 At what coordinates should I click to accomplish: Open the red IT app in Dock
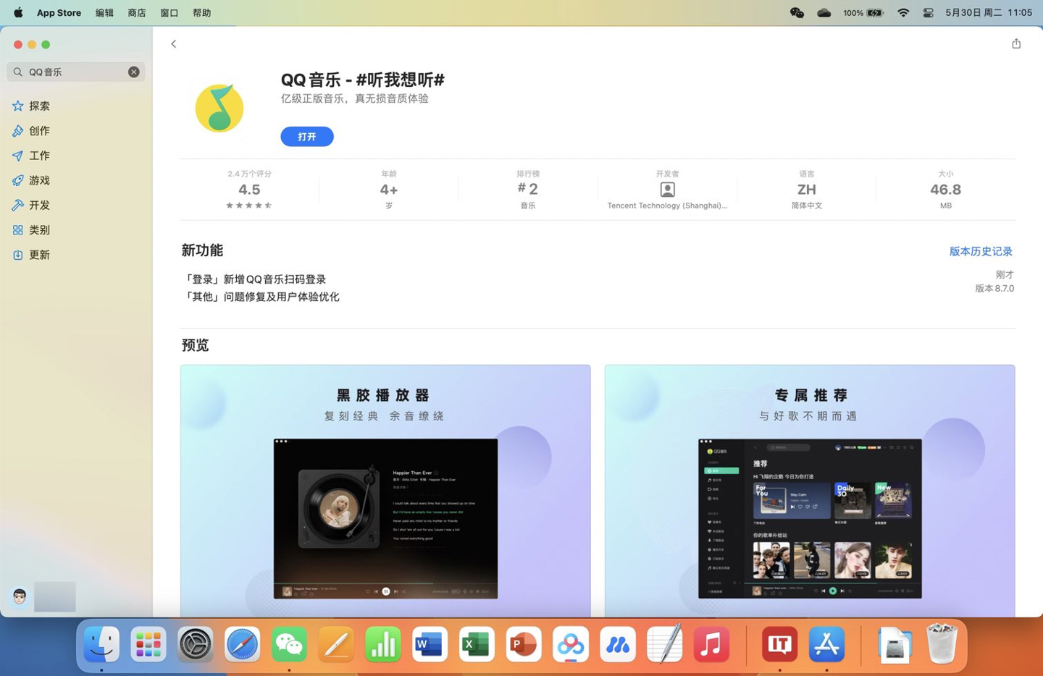[779, 644]
